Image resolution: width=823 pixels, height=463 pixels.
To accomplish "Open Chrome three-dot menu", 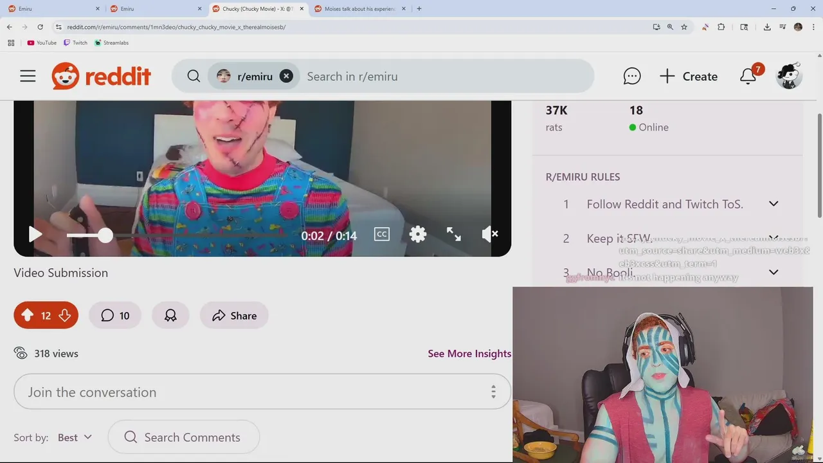I will tap(813, 27).
